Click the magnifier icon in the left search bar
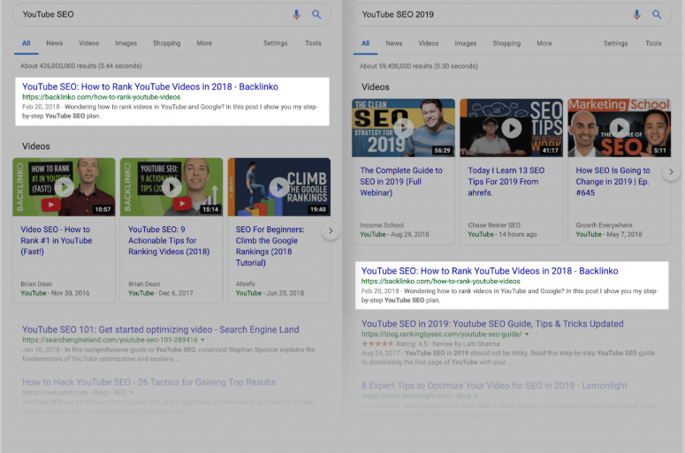Screen dimensions: 685x453 [x=316, y=14]
